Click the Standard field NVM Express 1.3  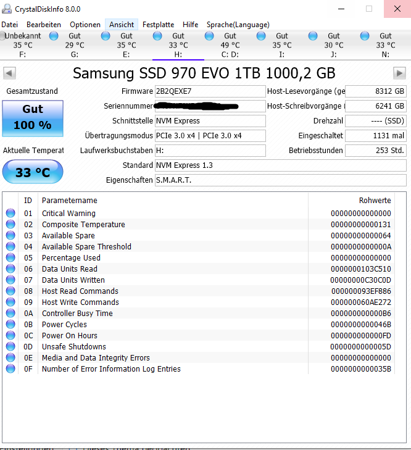(x=281, y=165)
